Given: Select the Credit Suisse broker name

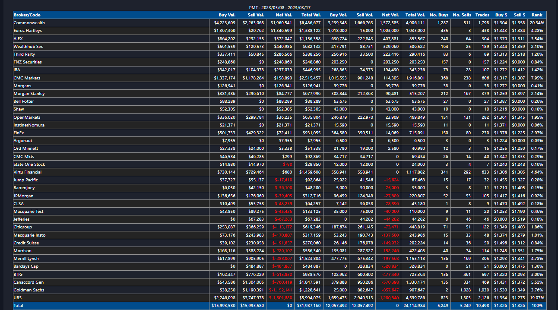Looking at the screenshot, I should [26, 243].
